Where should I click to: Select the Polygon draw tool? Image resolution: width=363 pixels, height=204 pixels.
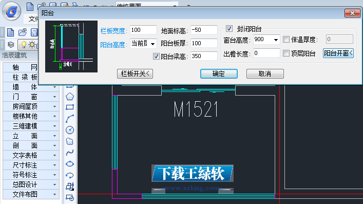[x=70, y=97]
